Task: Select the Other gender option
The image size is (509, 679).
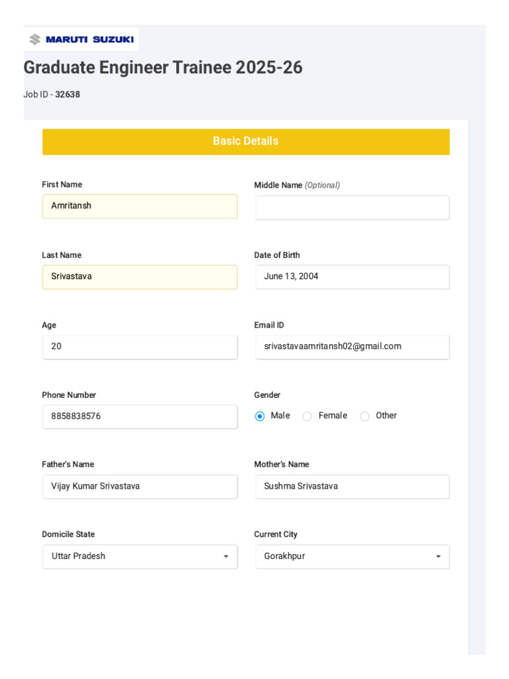Action: point(365,416)
